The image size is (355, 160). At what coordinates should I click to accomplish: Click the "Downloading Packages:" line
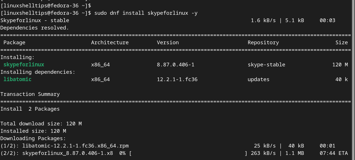coord(33,138)
